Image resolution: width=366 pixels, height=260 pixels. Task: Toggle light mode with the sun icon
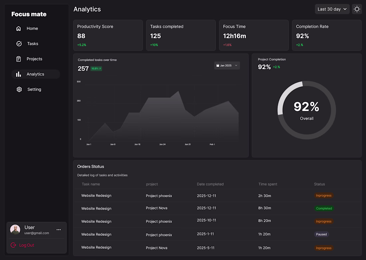tap(357, 9)
